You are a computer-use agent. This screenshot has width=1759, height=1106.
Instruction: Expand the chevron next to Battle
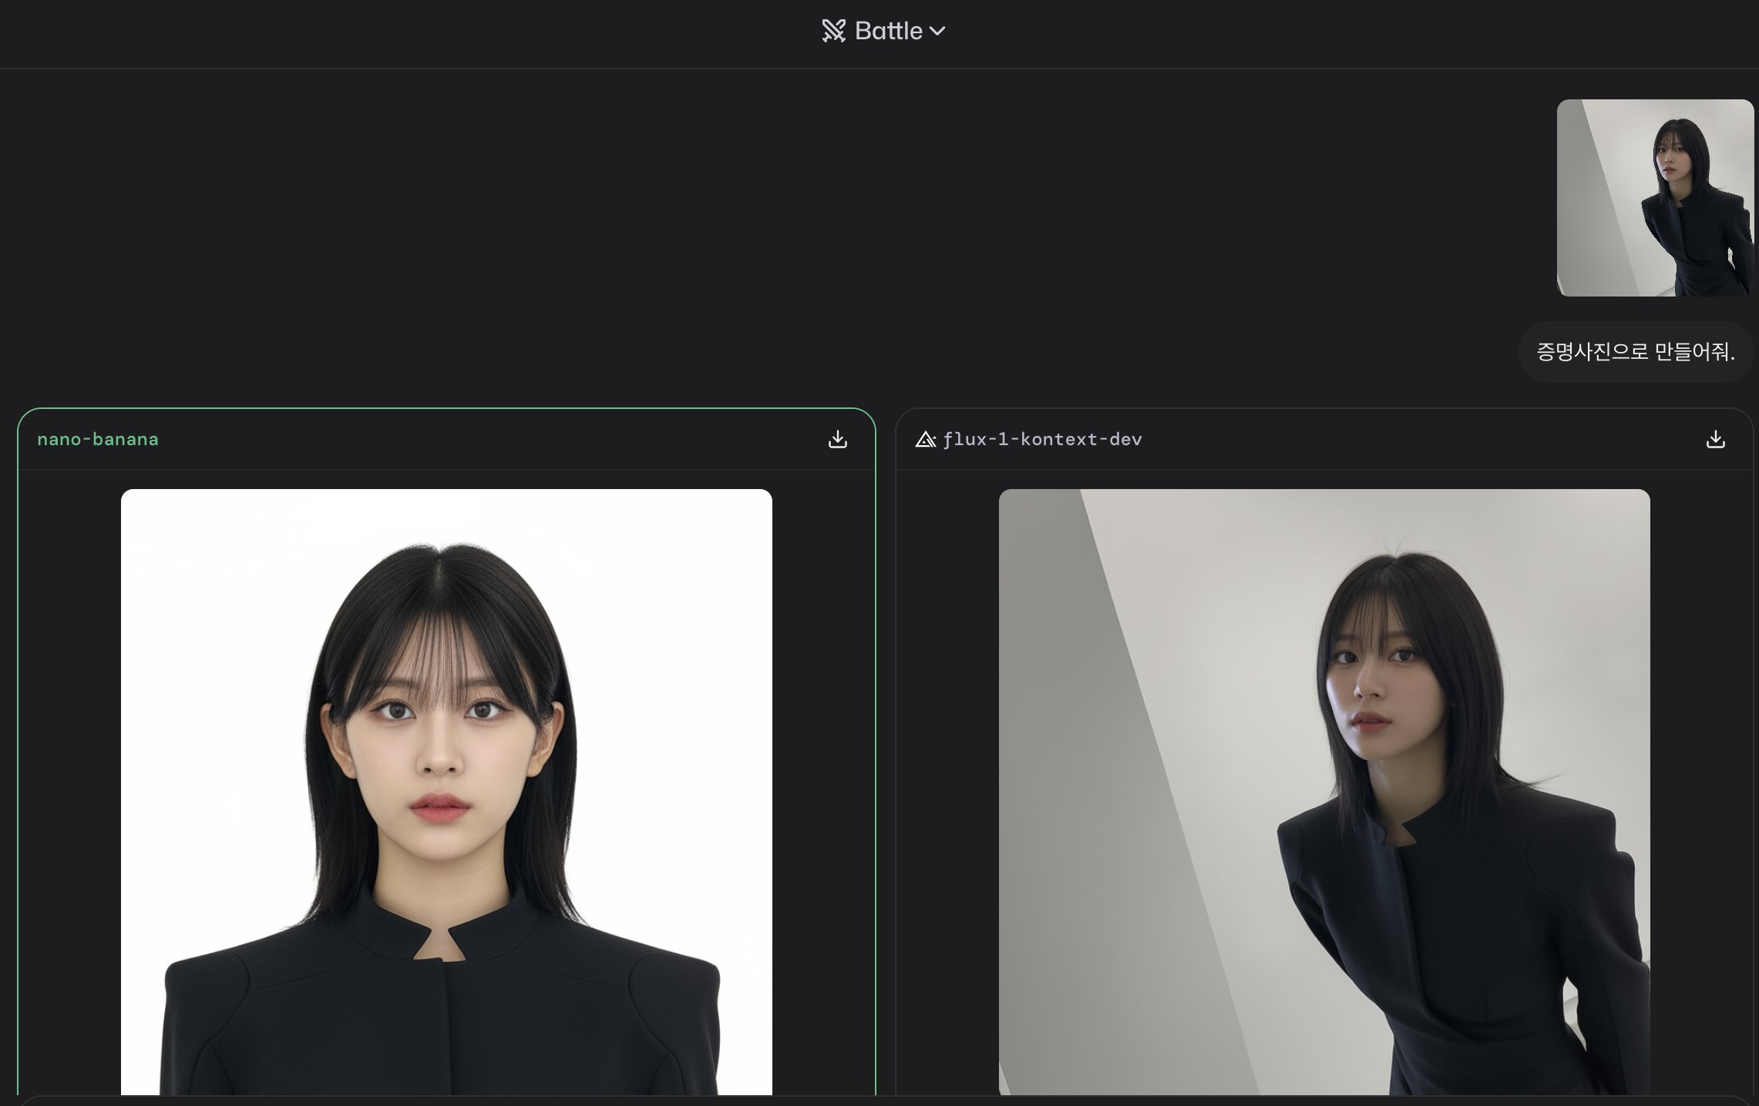(x=937, y=32)
